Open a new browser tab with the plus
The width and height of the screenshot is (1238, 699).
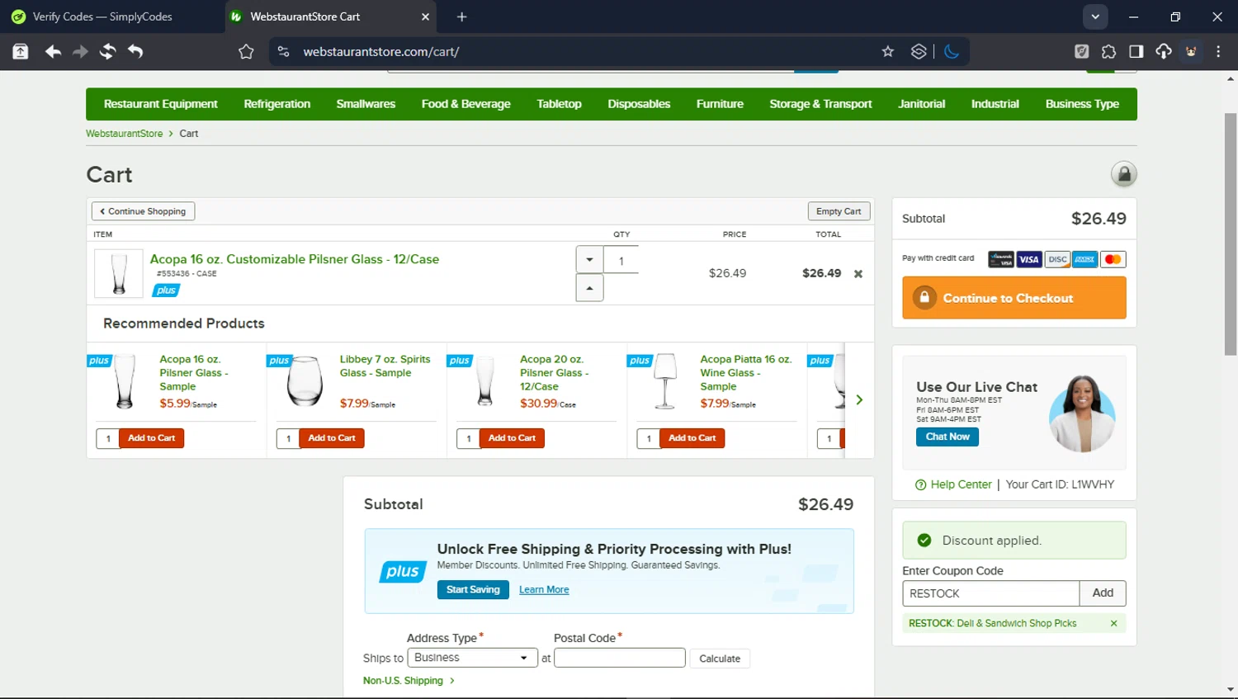point(461,17)
